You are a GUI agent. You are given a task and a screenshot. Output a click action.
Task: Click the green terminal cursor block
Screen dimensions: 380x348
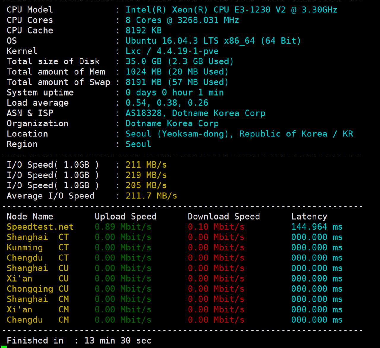click(x=4, y=347)
